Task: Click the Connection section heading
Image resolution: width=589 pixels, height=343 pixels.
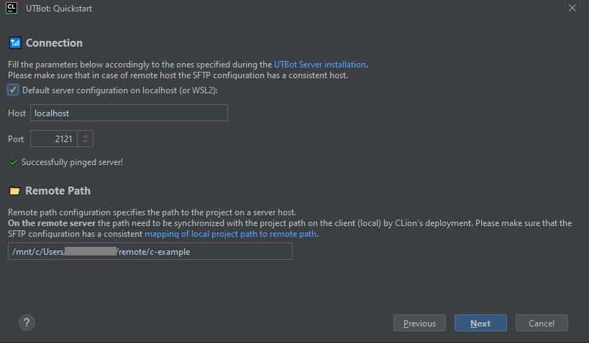Action: (x=54, y=43)
